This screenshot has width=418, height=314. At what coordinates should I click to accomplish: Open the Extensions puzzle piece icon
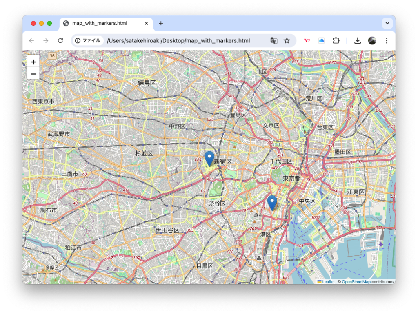pos(336,40)
